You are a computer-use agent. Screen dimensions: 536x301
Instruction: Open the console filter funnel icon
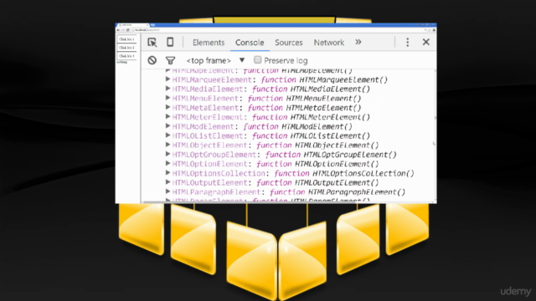[x=170, y=61]
